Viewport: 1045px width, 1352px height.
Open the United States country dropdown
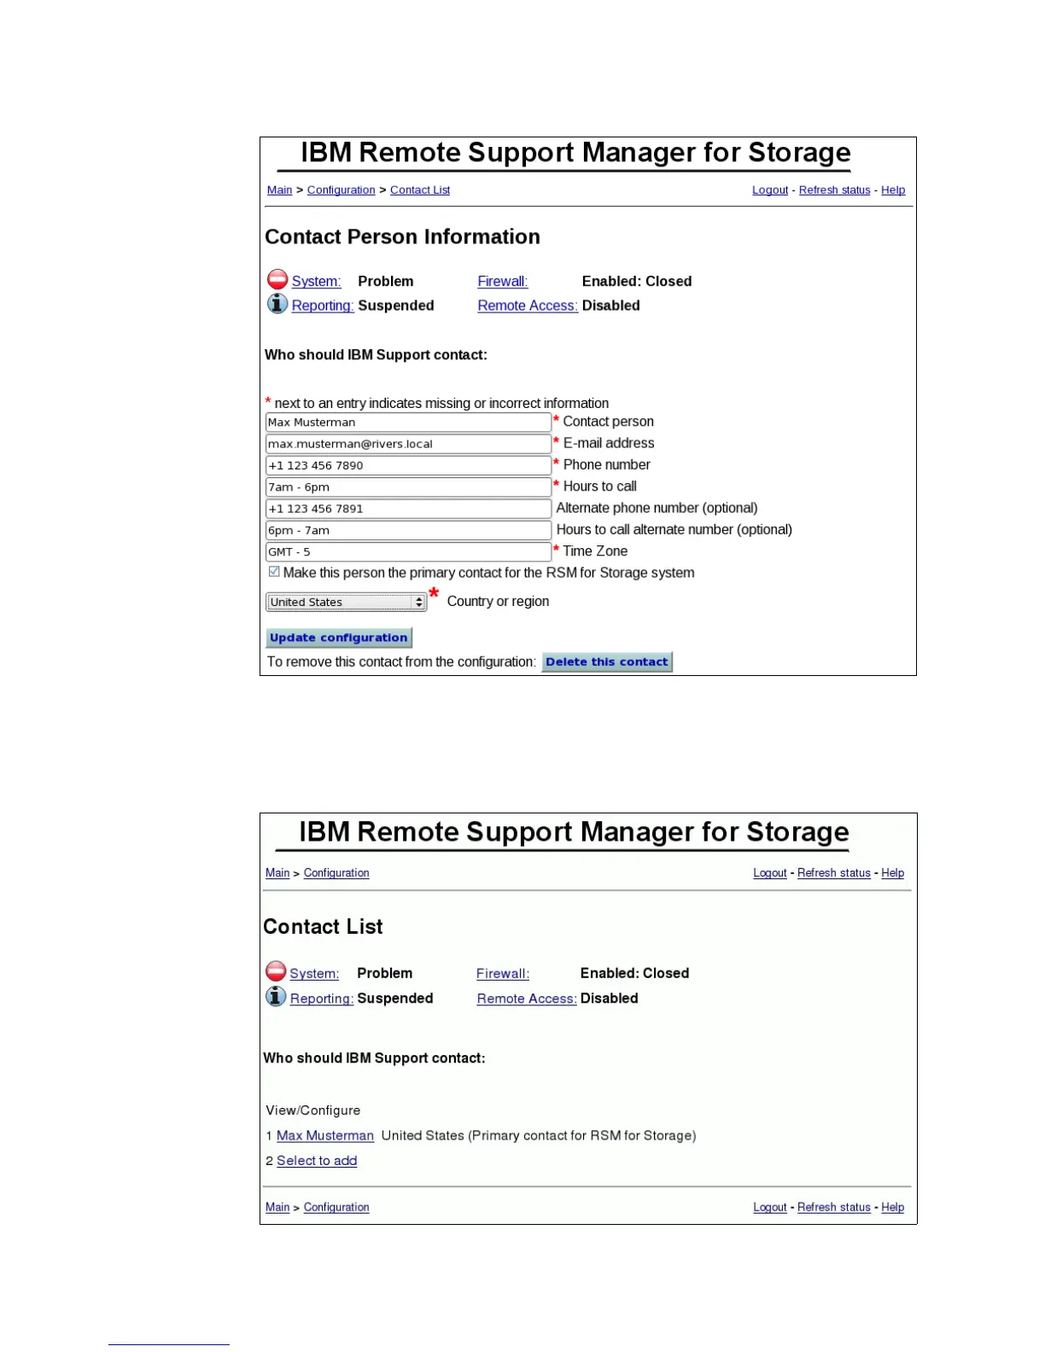coord(346,602)
